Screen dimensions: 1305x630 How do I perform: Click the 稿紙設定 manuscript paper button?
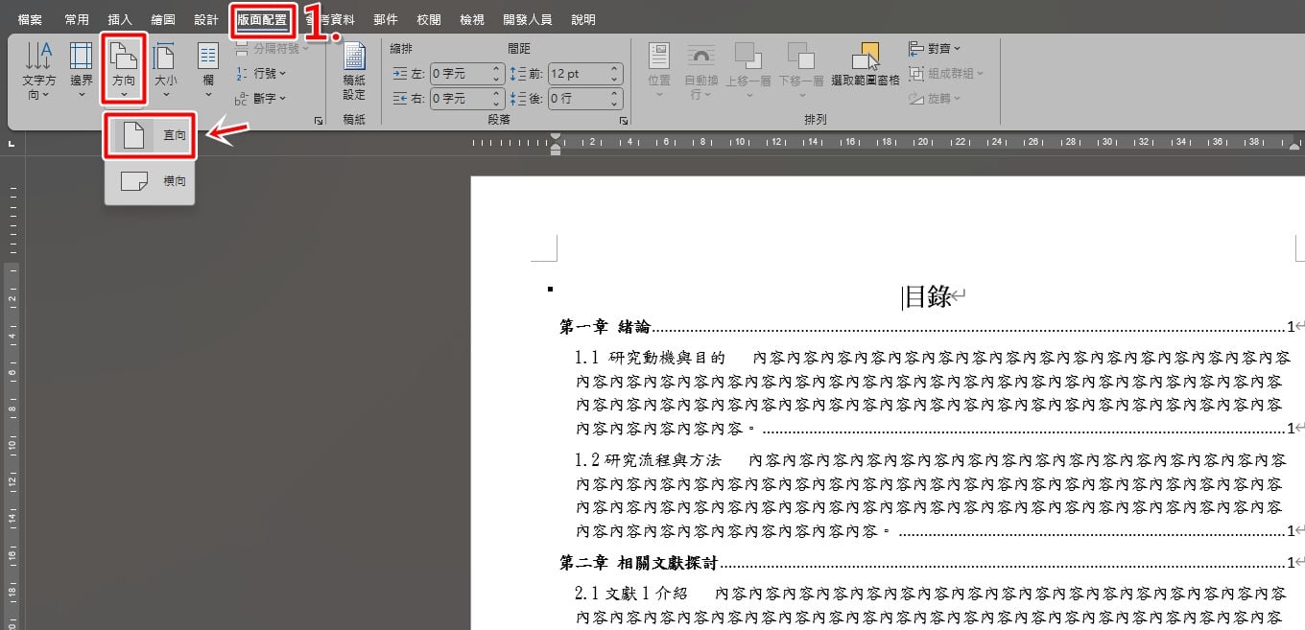(x=354, y=71)
